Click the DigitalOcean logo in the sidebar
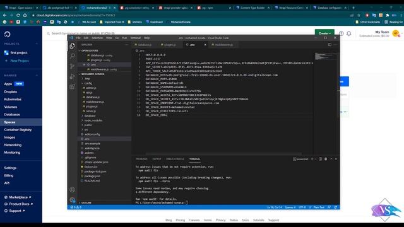This screenshot has width=404, height=227. [7, 34]
